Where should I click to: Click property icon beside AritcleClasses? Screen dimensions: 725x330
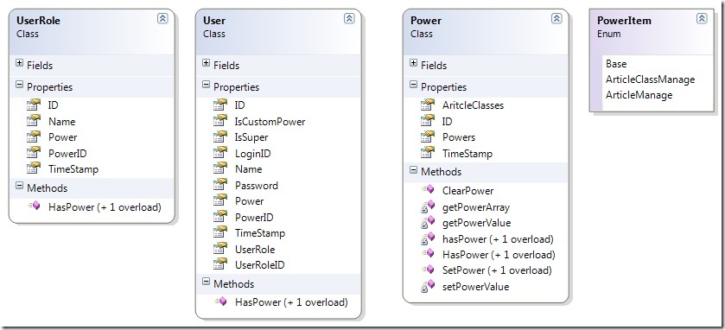coord(428,105)
